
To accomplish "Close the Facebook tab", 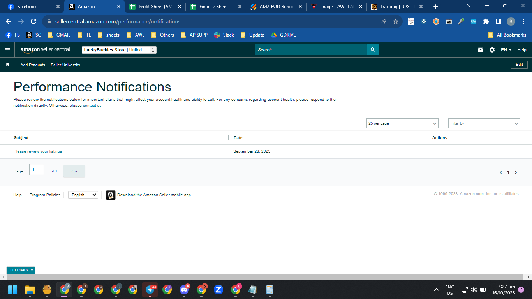I will click(58, 7).
